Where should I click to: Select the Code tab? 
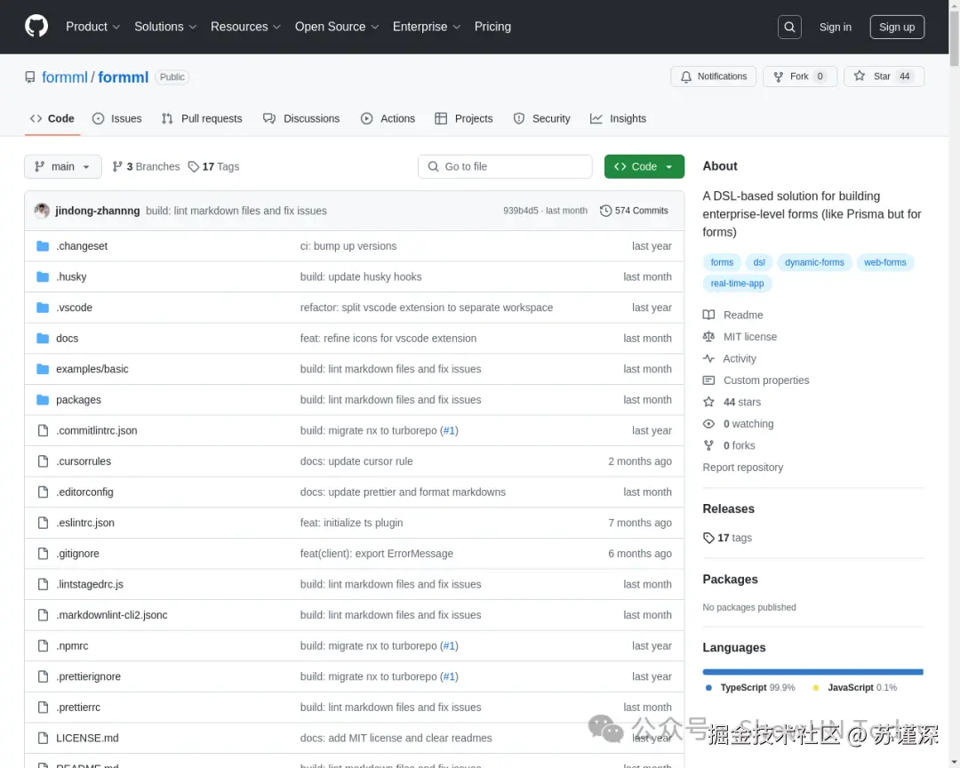pos(52,119)
